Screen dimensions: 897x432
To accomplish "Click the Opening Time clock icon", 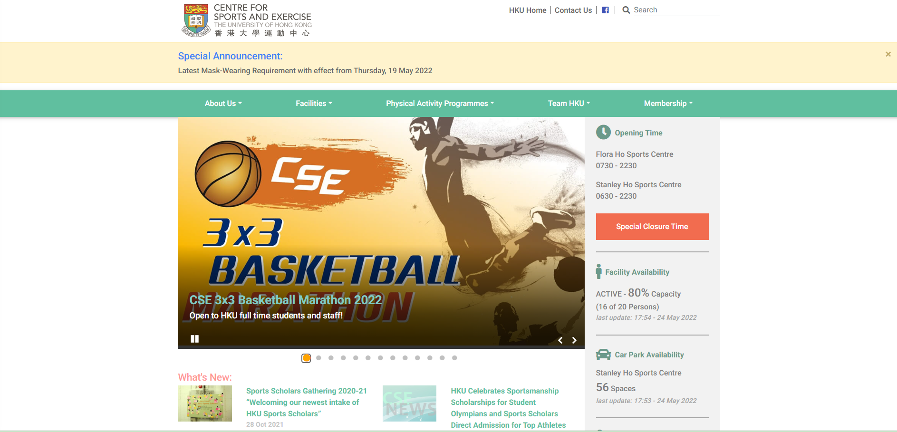I will coord(603,132).
